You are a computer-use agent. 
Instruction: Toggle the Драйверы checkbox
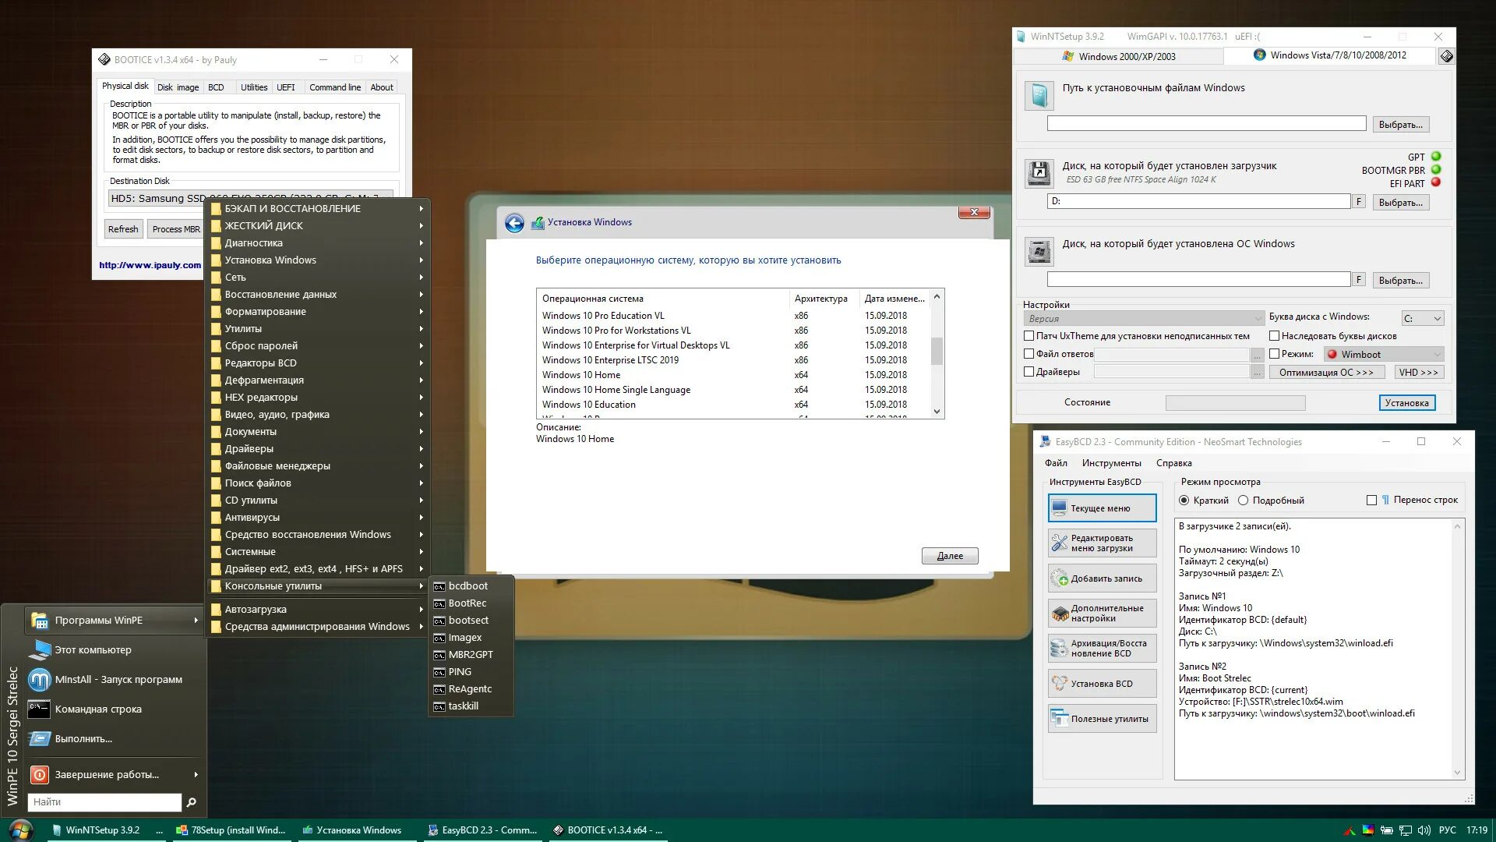tap(1028, 372)
